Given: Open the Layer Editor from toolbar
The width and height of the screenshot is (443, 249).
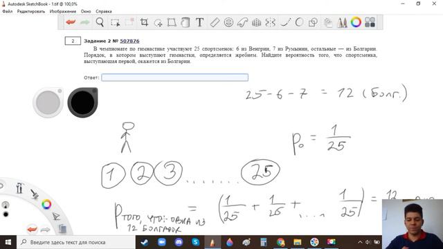Looking at the screenshot, I should pyautogui.click(x=328, y=22).
